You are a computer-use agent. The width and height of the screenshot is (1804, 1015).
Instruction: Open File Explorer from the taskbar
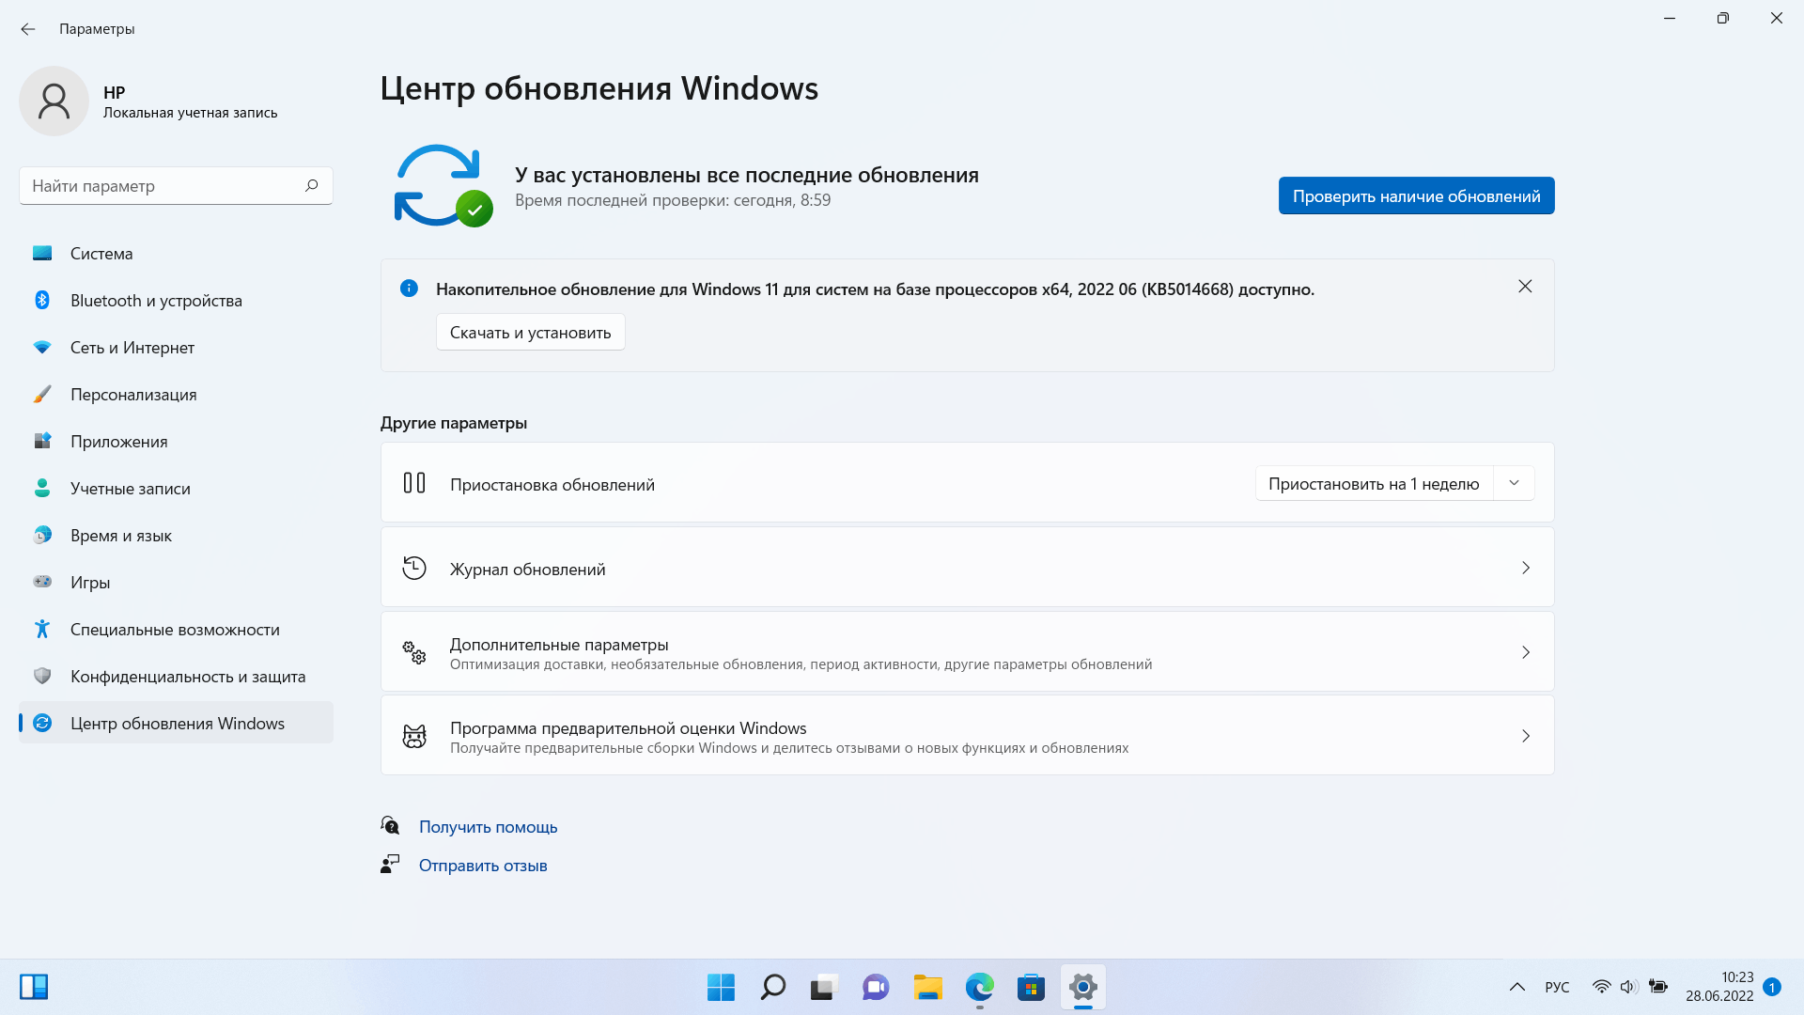927,987
